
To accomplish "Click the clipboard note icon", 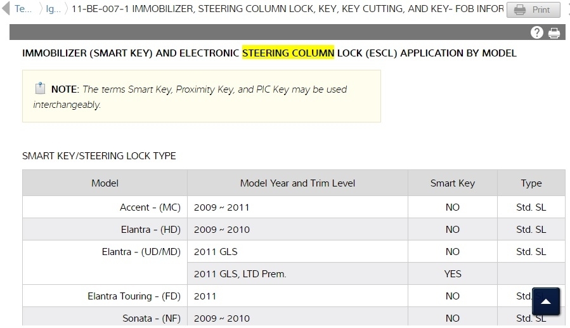I will [x=41, y=88].
